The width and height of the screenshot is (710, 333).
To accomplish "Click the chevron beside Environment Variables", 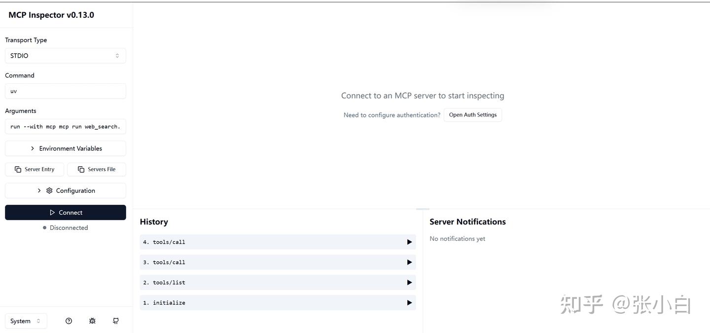I will tap(33, 148).
